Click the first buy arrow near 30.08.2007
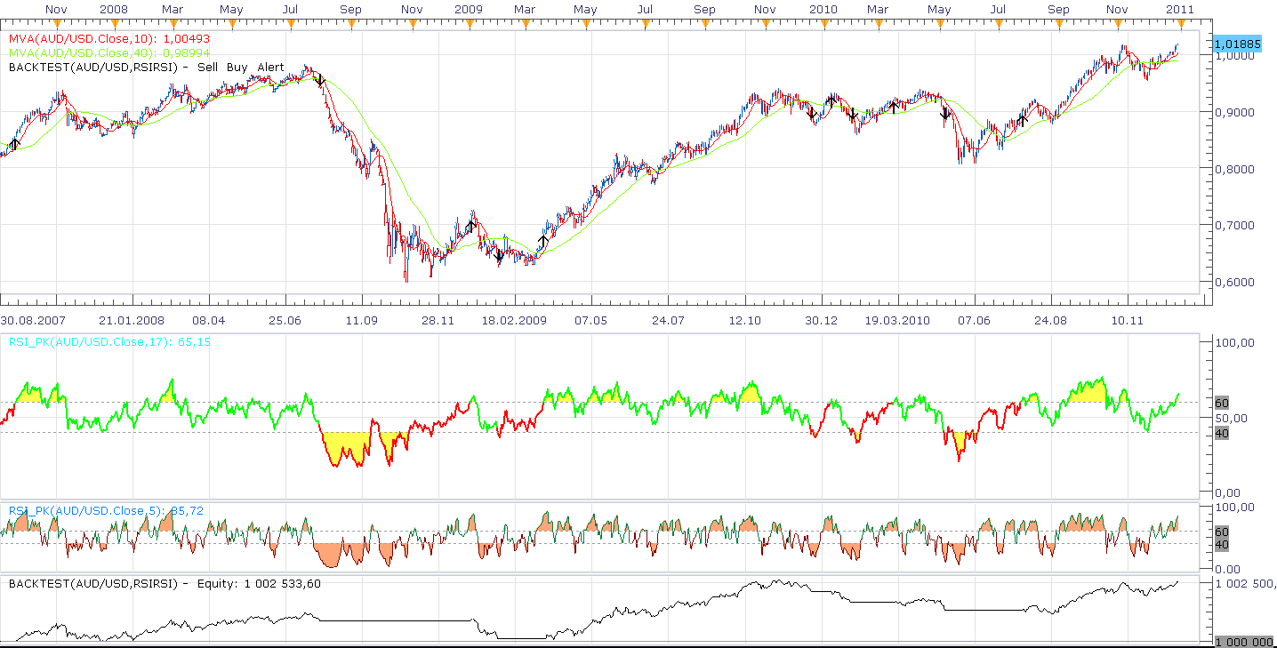Screen dimensions: 1277x648 tap(14, 144)
